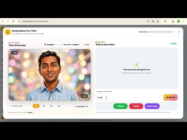Send question with Ask AI button
The width and height of the screenshot is (187, 140).
coord(170,97)
